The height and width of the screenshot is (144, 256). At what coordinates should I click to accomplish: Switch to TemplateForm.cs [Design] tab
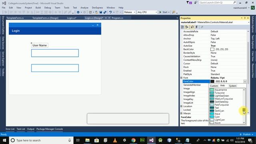point(45,18)
